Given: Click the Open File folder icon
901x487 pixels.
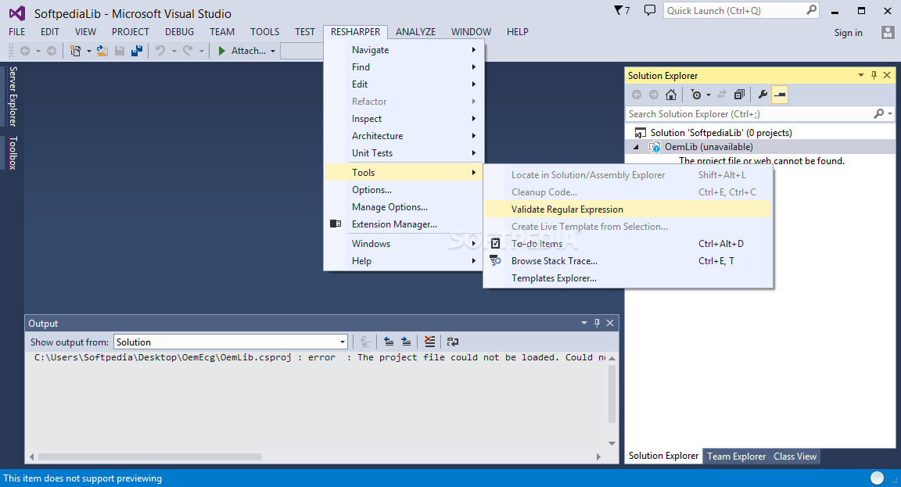Looking at the screenshot, I should [102, 51].
